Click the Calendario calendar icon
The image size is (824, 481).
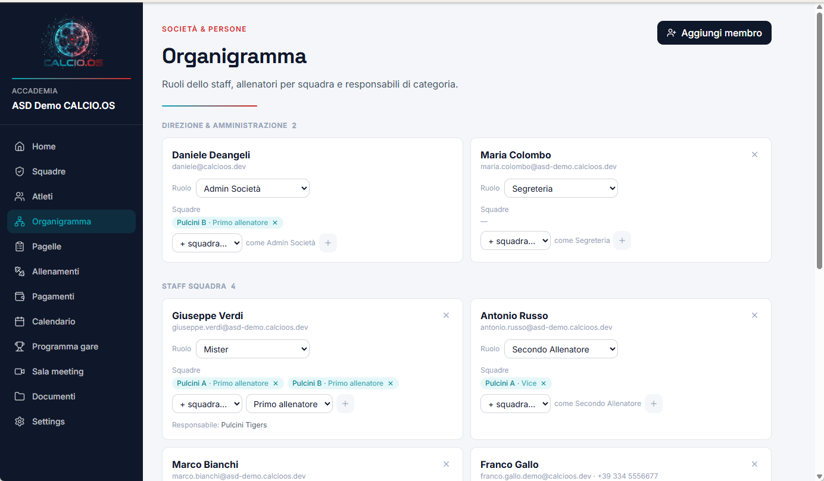(x=20, y=321)
